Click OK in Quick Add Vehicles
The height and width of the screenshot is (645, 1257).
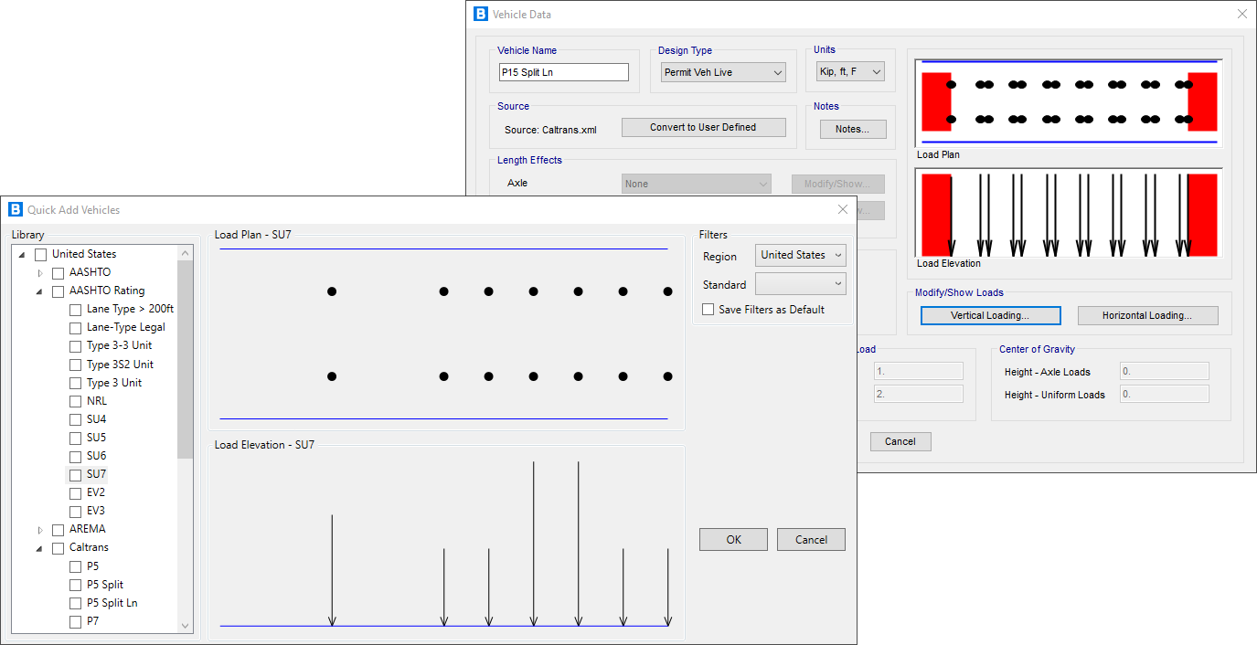[x=733, y=540]
